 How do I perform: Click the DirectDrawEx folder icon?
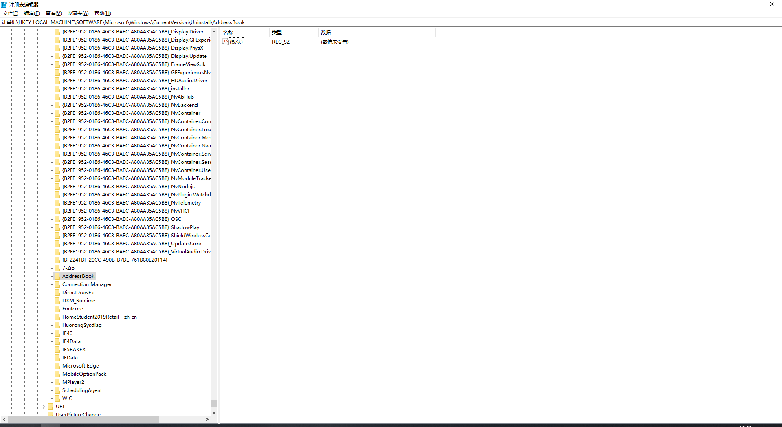pos(57,292)
